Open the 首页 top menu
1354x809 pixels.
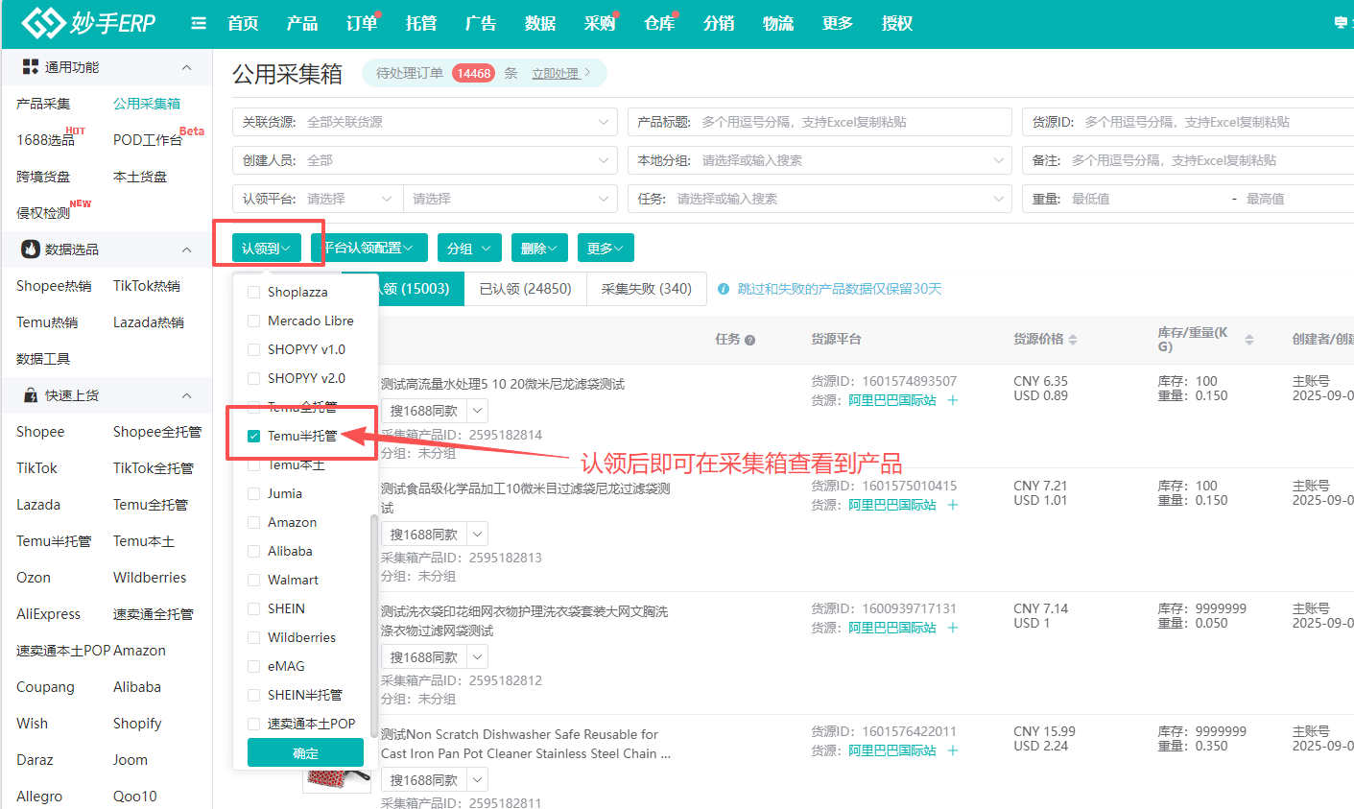(243, 23)
